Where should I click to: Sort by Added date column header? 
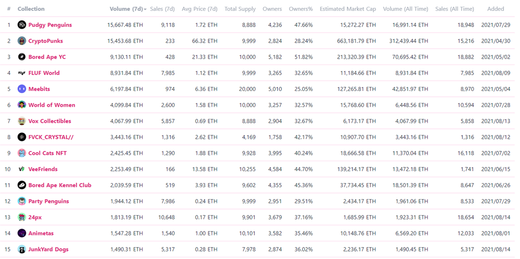[496, 9]
